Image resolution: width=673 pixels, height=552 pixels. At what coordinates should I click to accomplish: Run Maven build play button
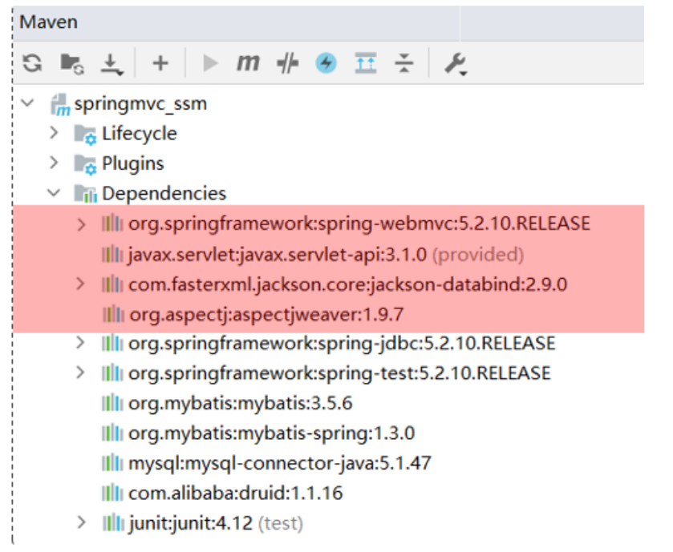coord(210,63)
